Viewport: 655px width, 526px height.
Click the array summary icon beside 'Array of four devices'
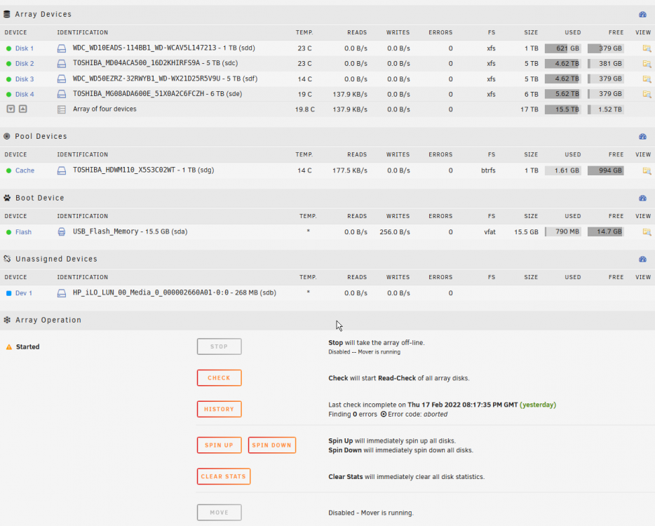tap(62, 109)
